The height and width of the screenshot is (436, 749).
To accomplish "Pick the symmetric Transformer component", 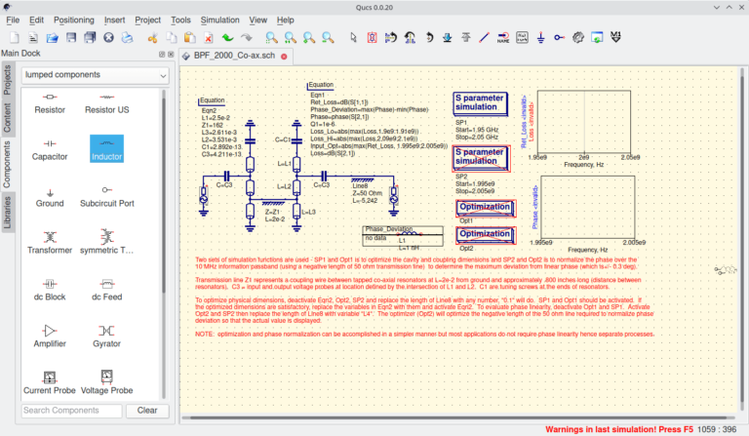I will pos(107,243).
